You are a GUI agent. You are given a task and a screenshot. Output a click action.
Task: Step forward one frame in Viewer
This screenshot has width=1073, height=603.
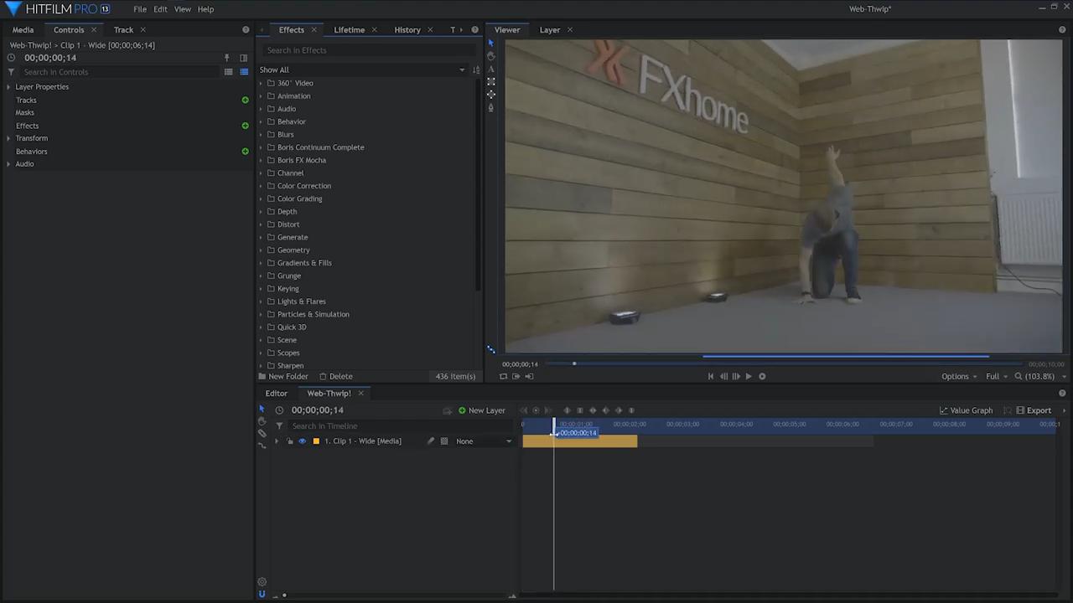coord(736,376)
